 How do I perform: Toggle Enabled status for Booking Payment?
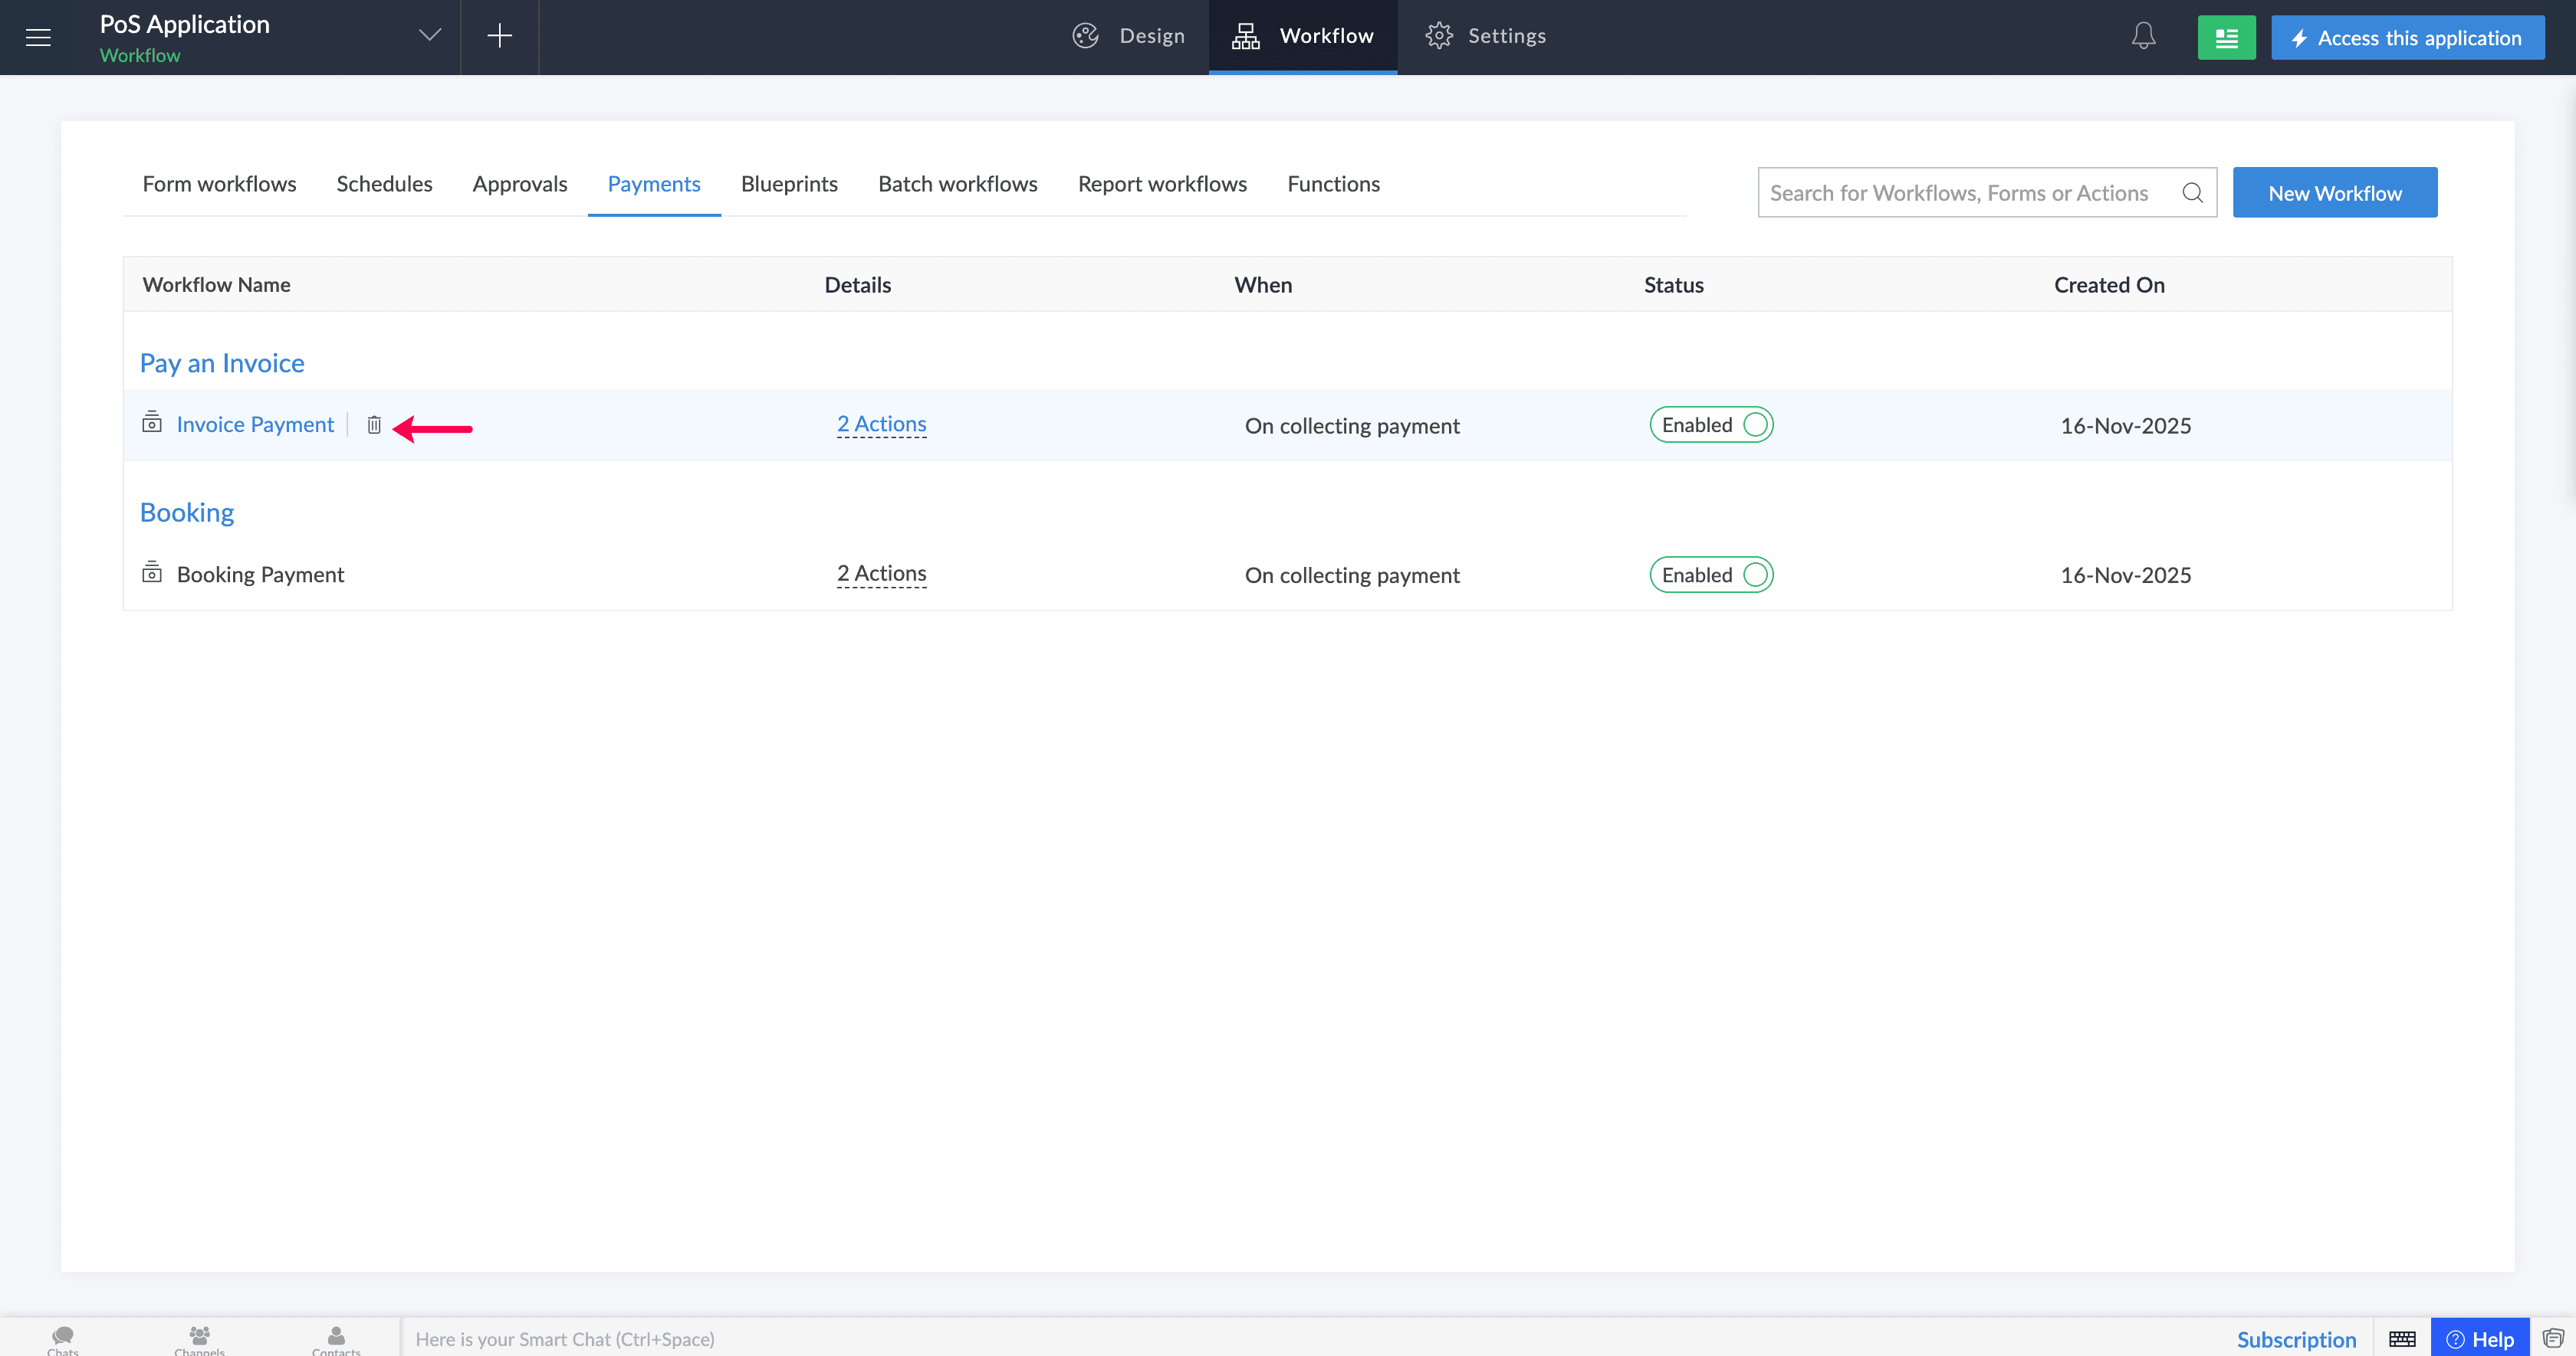[1711, 575]
